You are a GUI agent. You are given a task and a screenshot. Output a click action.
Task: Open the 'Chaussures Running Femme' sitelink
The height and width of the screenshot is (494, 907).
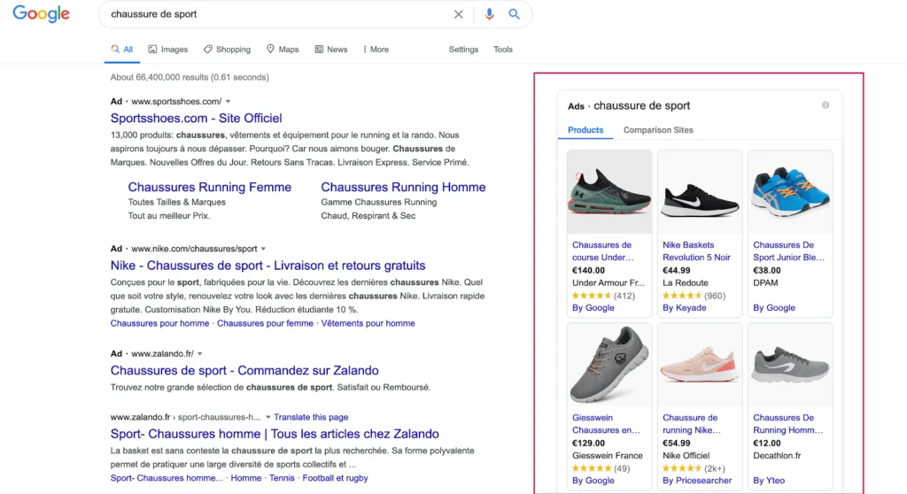[209, 187]
